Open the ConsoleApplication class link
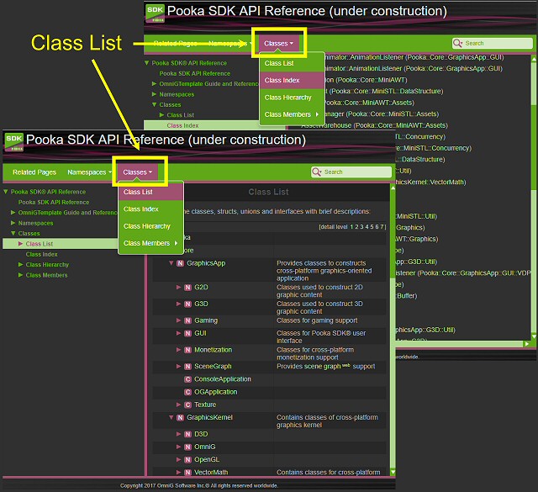Viewport: 538px width, 492px height. pos(223,379)
